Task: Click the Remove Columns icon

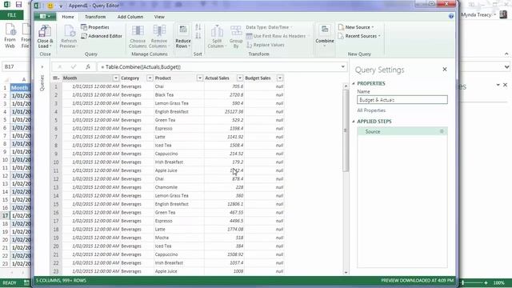Action: click(159, 31)
